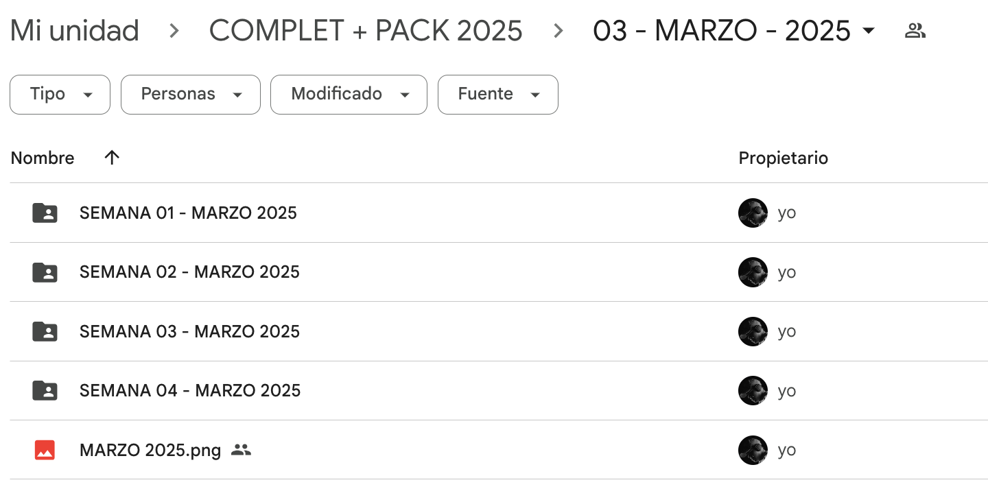The width and height of the screenshot is (988, 502).
Task: Select the SEMANA 03 - MARZO 2025 folder name
Action: tap(189, 331)
